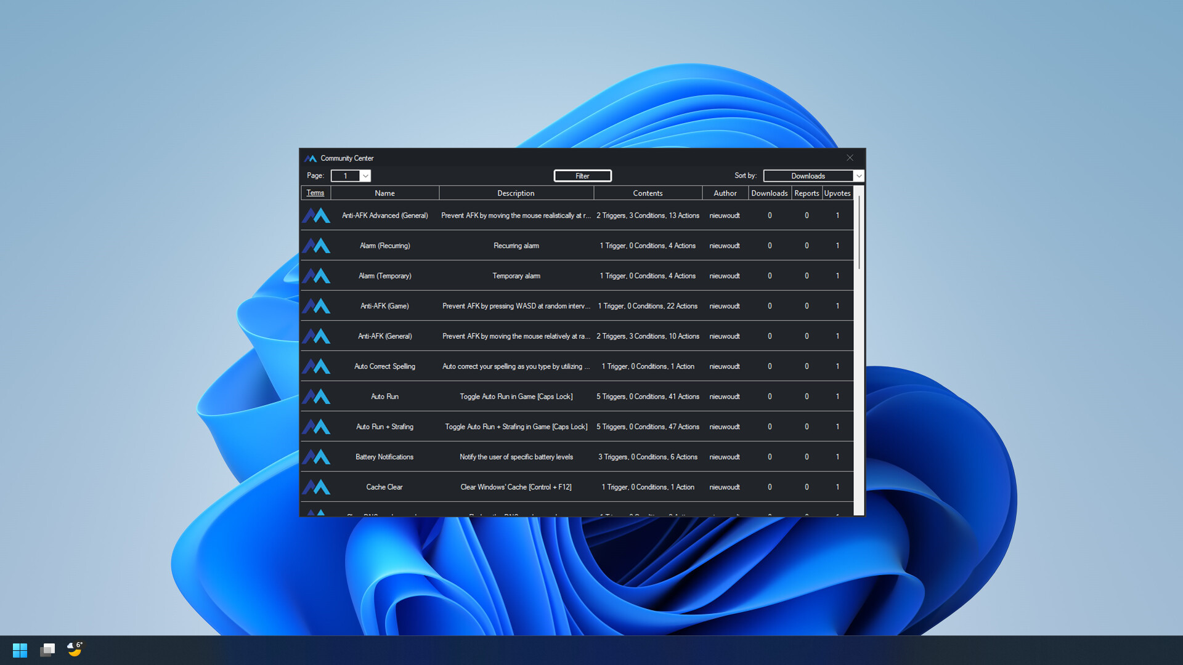
Task: Click the Auto Correct Spelling macro icon
Action: pyautogui.click(x=316, y=366)
